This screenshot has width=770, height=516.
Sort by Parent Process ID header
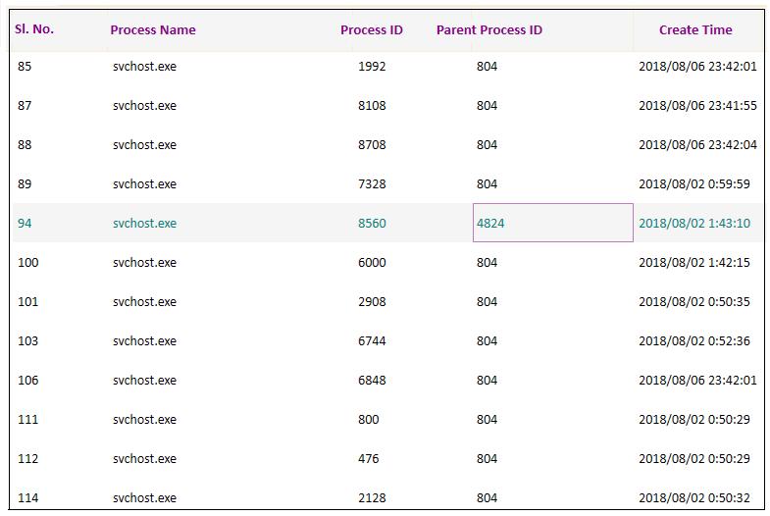[488, 30]
